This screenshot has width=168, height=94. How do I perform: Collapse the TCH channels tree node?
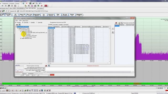(x=24, y=34)
